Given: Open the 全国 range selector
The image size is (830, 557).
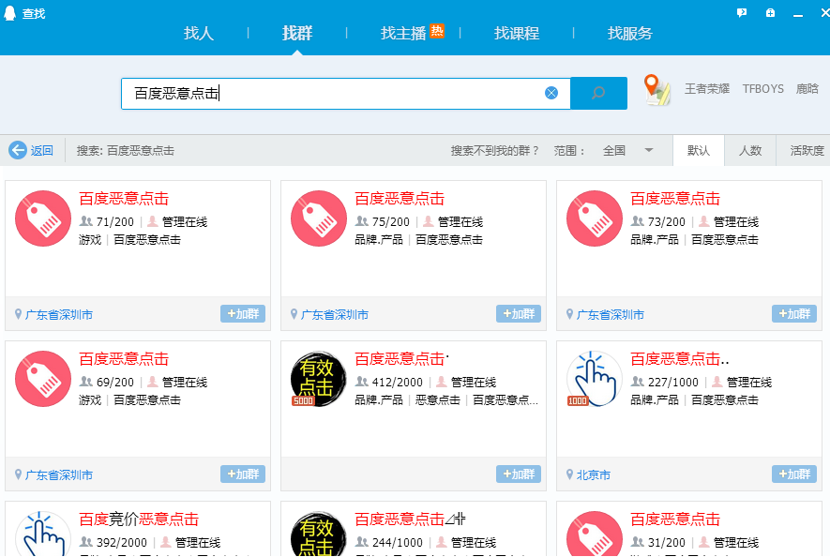Looking at the screenshot, I should click(x=614, y=151).
